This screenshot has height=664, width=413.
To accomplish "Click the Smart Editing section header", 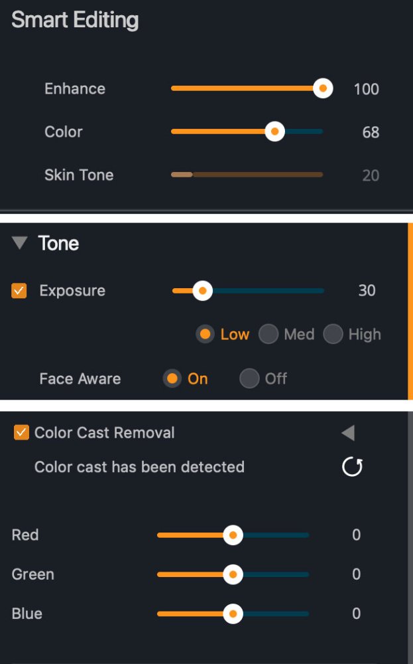I will pyautogui.click(x=75, y=20).
